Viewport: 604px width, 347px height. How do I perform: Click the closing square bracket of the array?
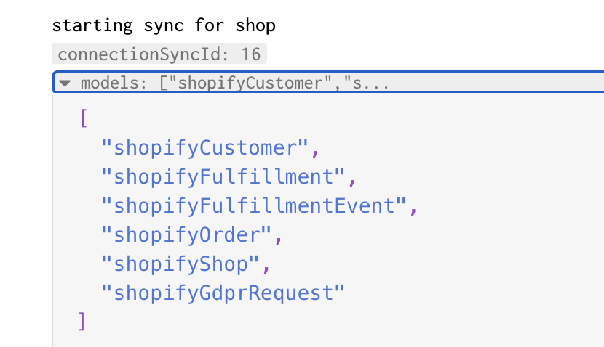click(x=82, y=322)
